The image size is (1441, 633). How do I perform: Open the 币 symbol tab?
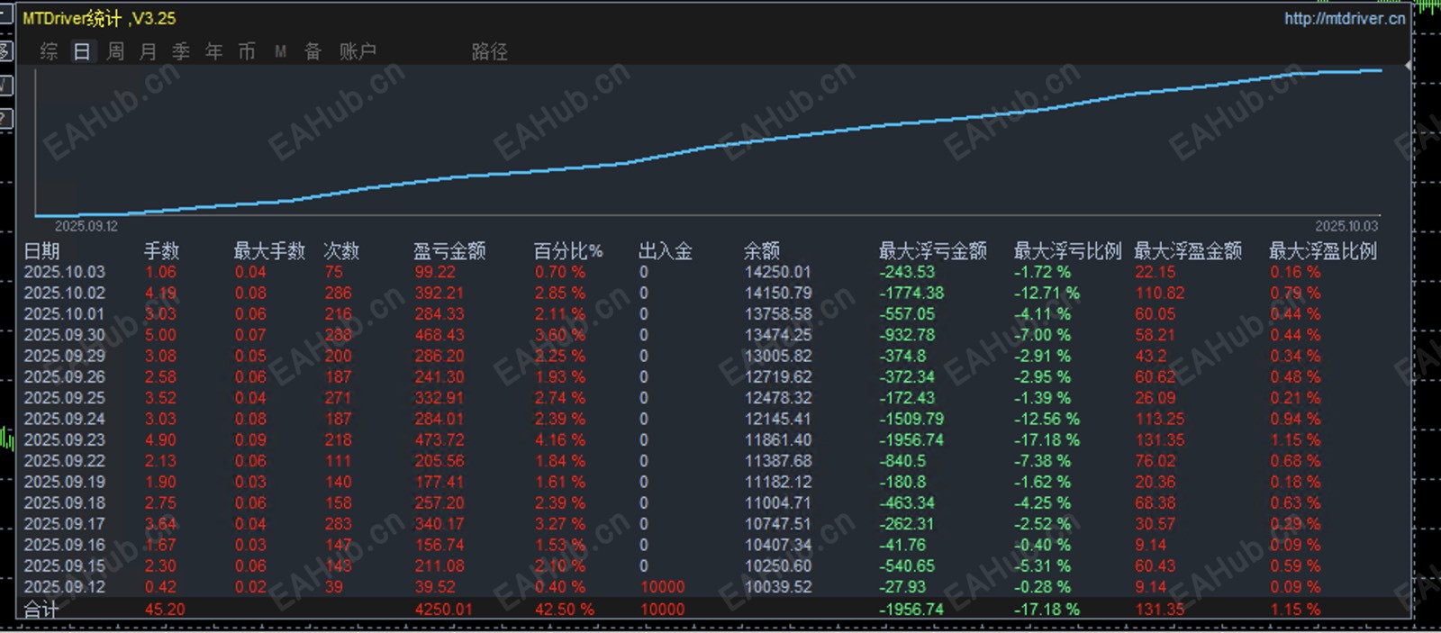[x=247, y=51]
